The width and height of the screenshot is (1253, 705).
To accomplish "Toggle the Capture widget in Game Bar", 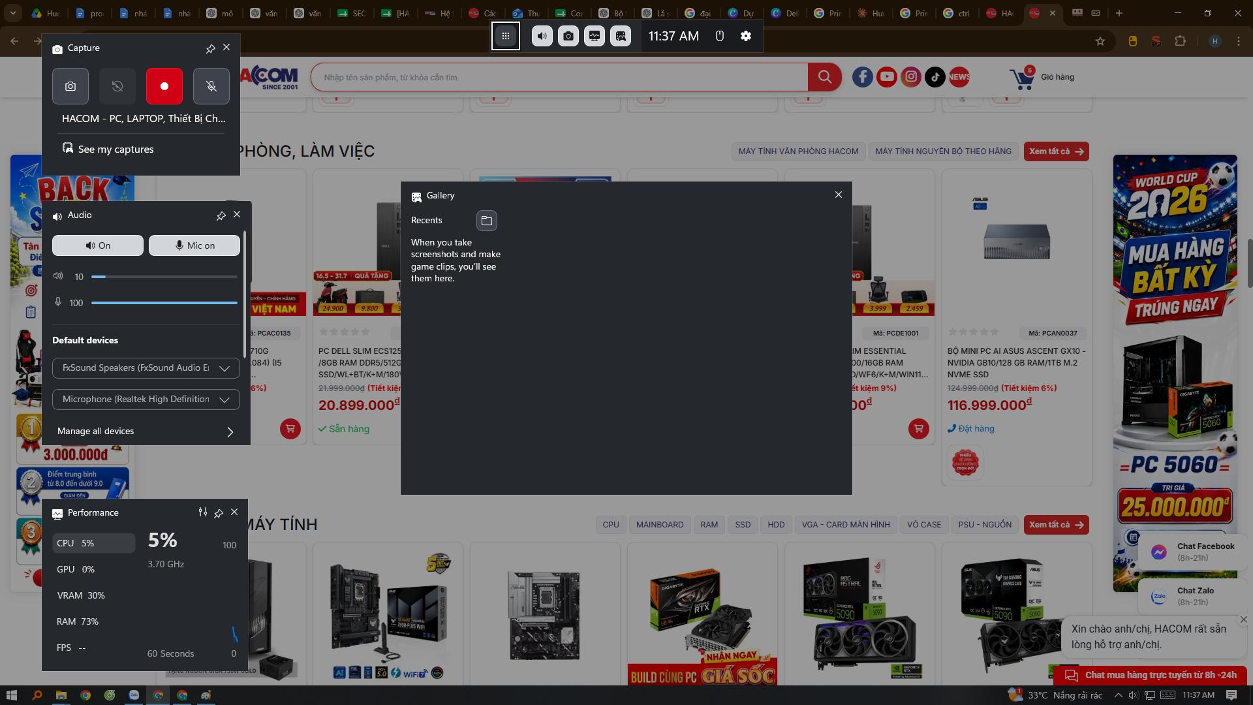I will point(568,36).
